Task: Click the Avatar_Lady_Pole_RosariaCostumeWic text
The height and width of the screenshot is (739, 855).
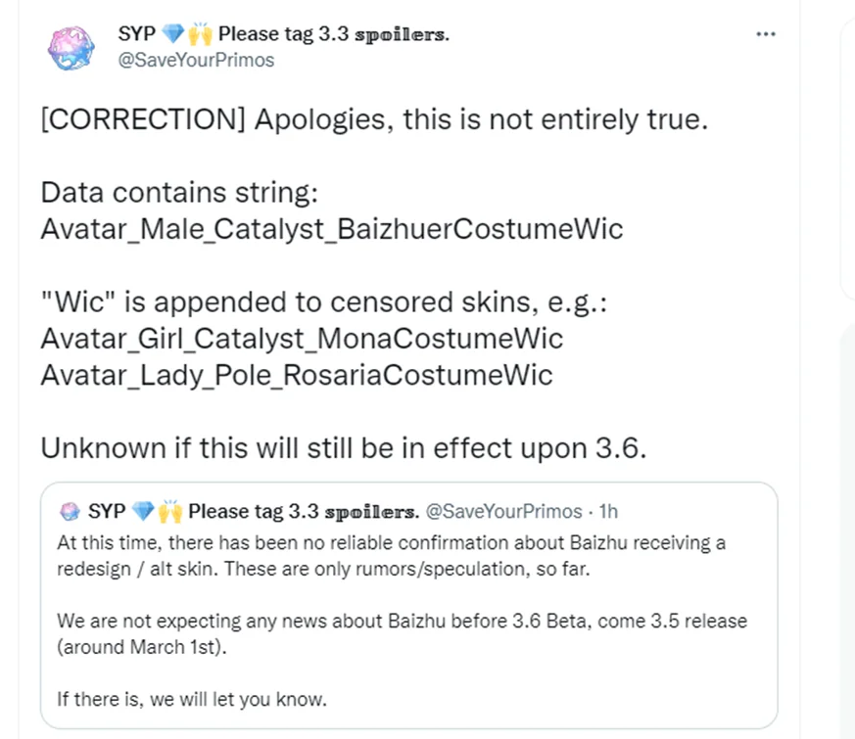Action: 296,374
